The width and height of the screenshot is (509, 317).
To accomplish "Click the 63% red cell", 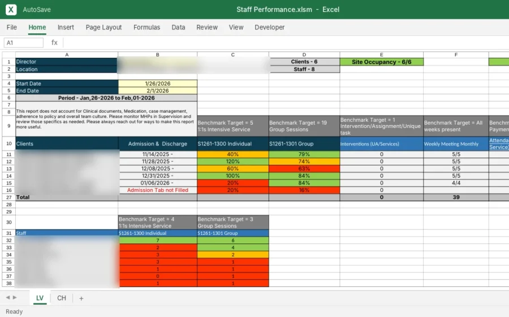I will [304, 169].
